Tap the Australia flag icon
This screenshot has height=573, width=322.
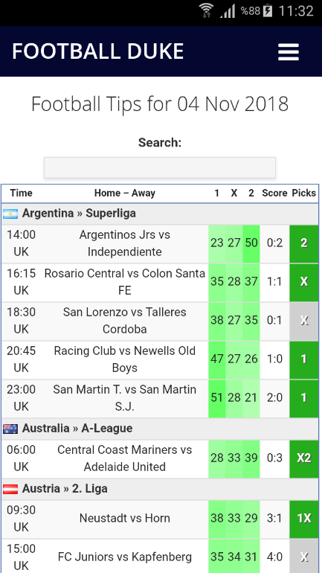(10, 429)
